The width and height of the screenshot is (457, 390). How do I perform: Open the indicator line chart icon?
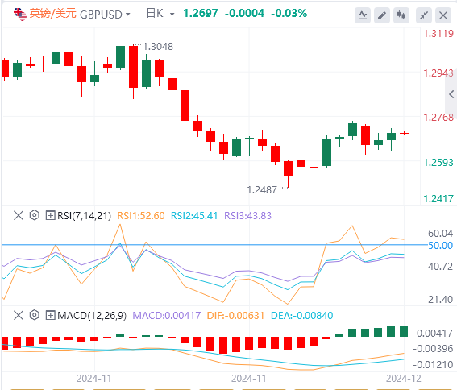coord(363,15)
